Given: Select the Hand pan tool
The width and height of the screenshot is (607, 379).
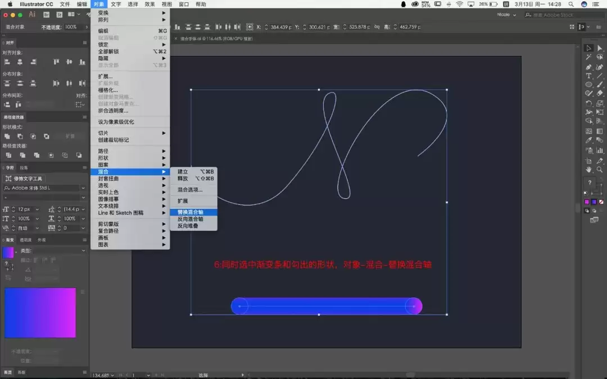Looking at the screenshot, I should point(588,170).
